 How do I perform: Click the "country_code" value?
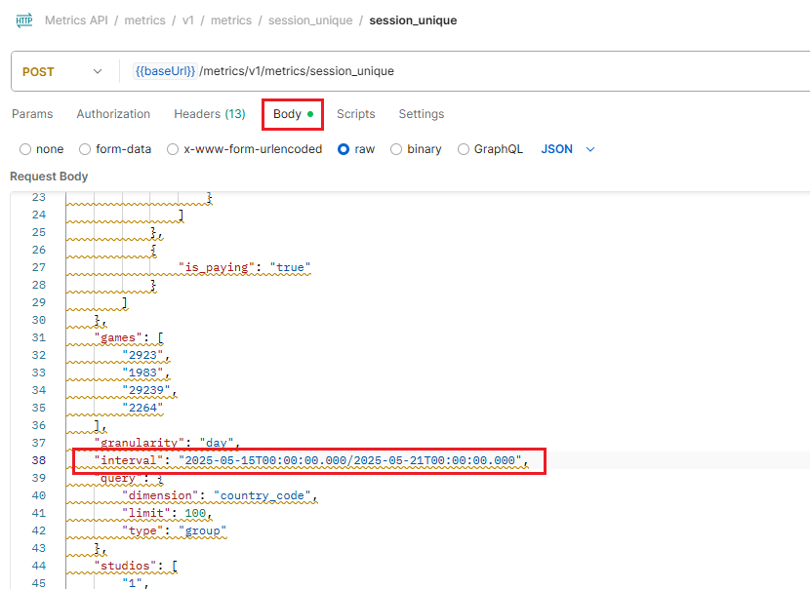point(263,495)
